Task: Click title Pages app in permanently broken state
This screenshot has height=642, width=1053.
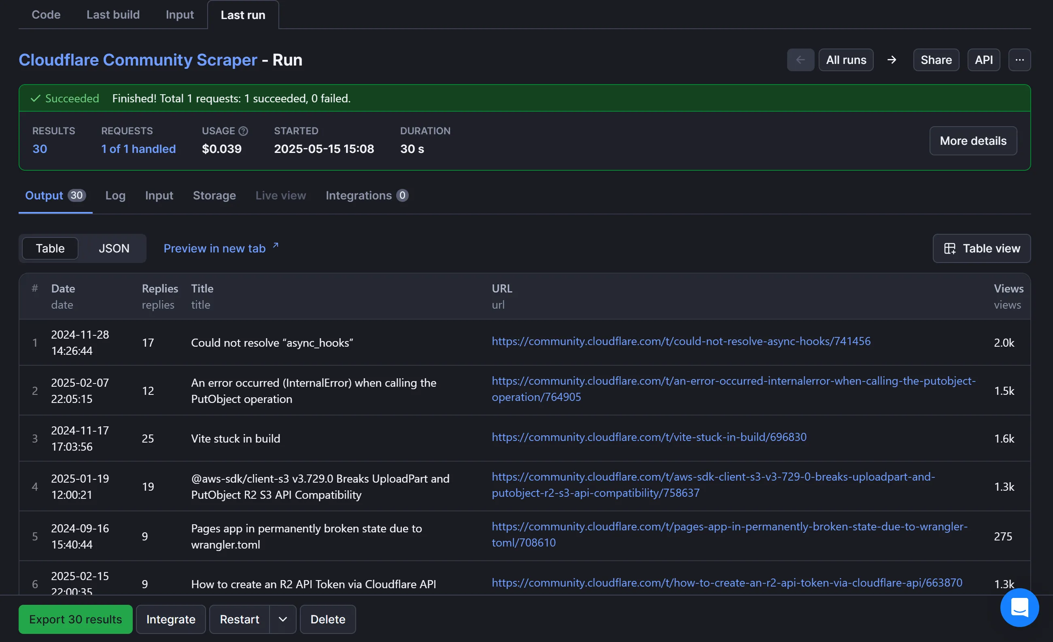Action: pyautogui.click(x=306, y=536)
